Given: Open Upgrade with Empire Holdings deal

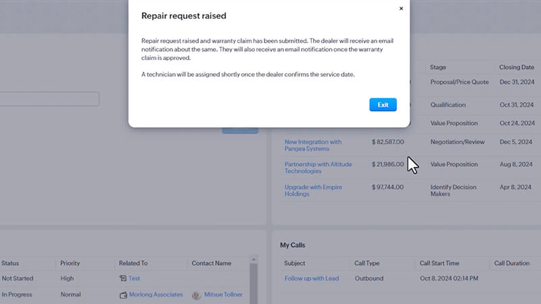Looking at the screenshot, I should click(313, 191).
